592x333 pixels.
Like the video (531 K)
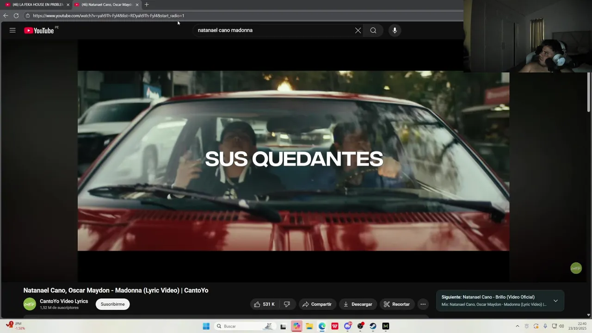pos(265,304)
